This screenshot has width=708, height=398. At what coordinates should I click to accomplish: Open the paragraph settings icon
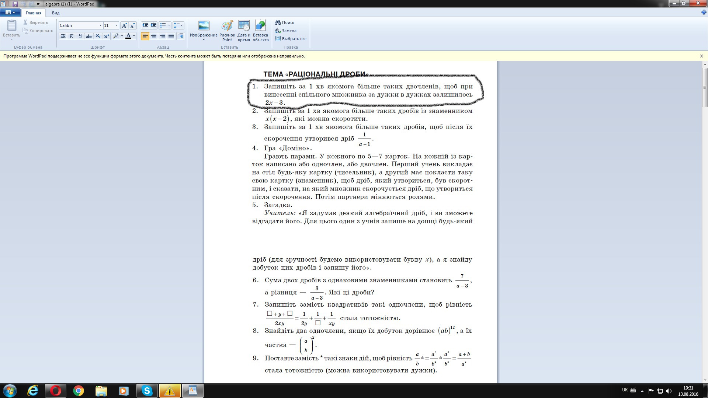pos(180,36)
